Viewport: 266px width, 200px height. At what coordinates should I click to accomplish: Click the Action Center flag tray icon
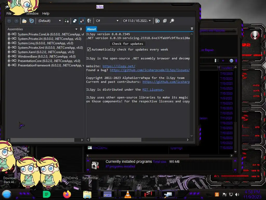(224, 195)
